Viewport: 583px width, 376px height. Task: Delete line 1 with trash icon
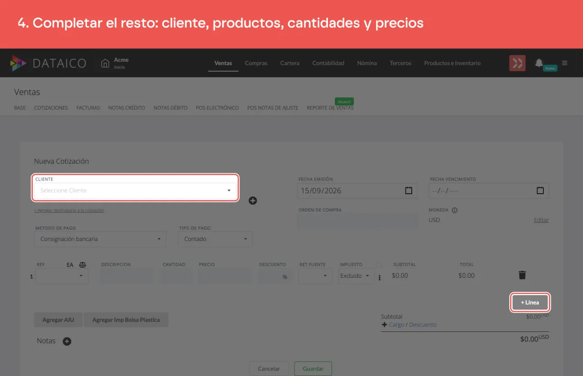(522, 275)
